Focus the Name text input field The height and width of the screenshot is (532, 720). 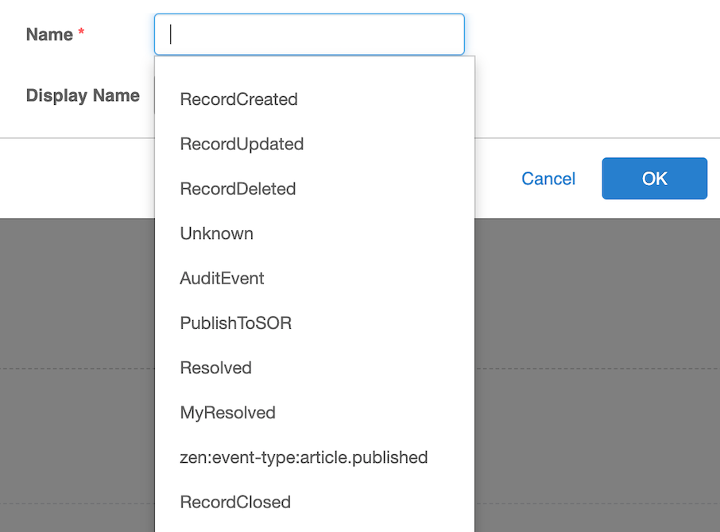tap(309, 34)
